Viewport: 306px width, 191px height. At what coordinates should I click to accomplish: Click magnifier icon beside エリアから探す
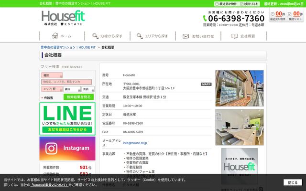point(140,36)
